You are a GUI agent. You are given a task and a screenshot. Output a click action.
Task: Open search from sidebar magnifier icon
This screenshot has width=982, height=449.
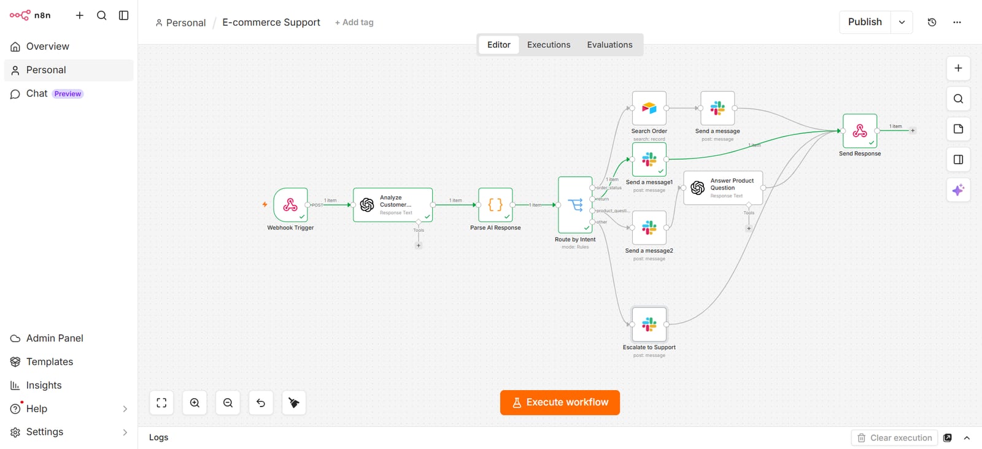[x=102, y=15]
